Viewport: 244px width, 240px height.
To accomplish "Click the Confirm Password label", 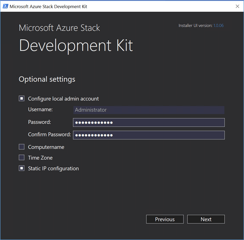I will click(x=49, y=135).
